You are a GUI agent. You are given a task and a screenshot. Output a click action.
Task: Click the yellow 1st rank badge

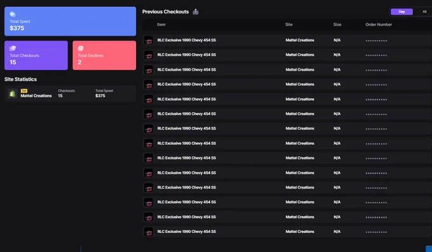pyautogui.click(x=24, y=91)
